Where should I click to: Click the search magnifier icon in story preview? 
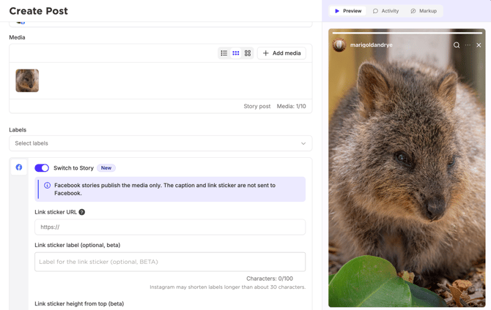point(457,45)
